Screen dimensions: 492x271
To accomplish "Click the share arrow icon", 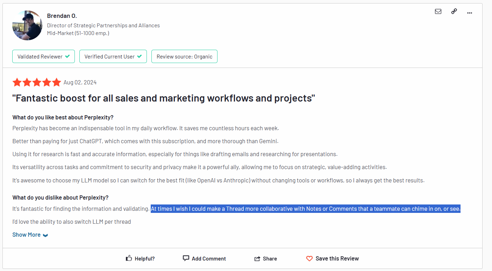I will (257, 259).
